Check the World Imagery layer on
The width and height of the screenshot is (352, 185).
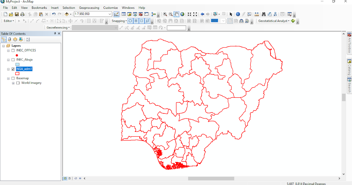[17, 83]
